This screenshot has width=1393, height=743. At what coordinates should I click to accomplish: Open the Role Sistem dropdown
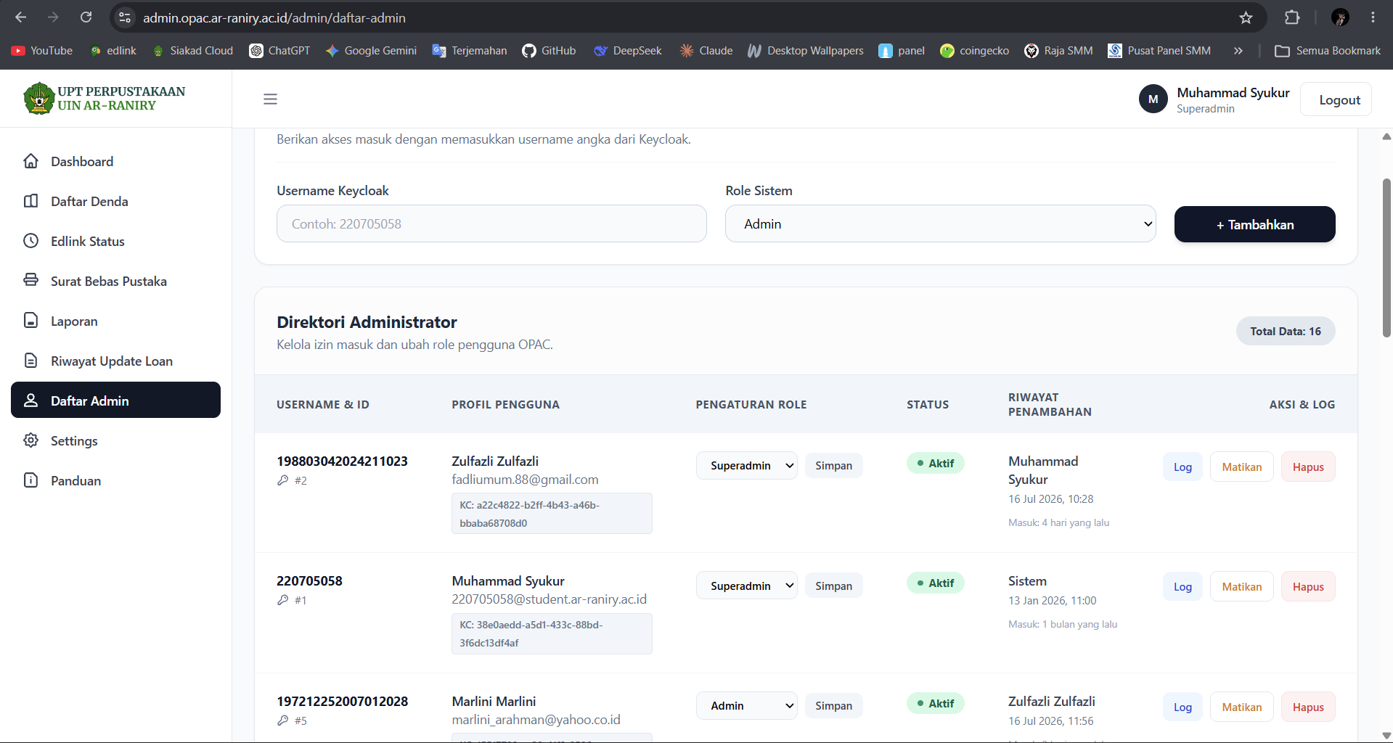[940, 223]
